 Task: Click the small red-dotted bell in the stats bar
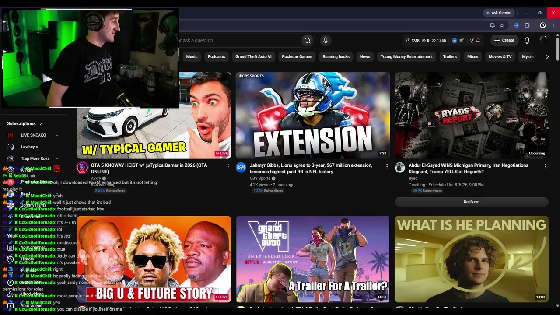478,41
